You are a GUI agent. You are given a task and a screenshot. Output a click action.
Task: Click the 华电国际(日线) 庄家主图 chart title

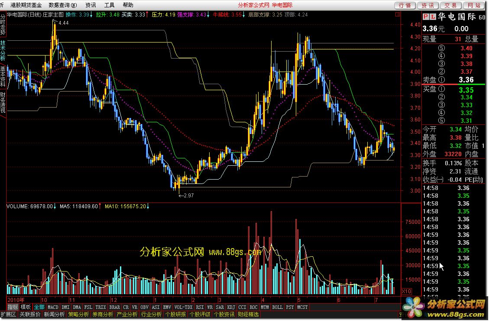(x=35, y=14)
